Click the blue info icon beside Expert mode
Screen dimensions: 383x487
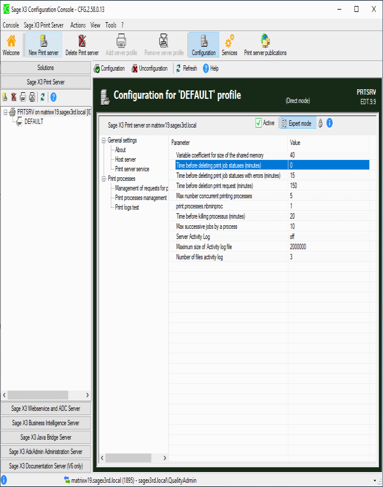pos(330,123)
